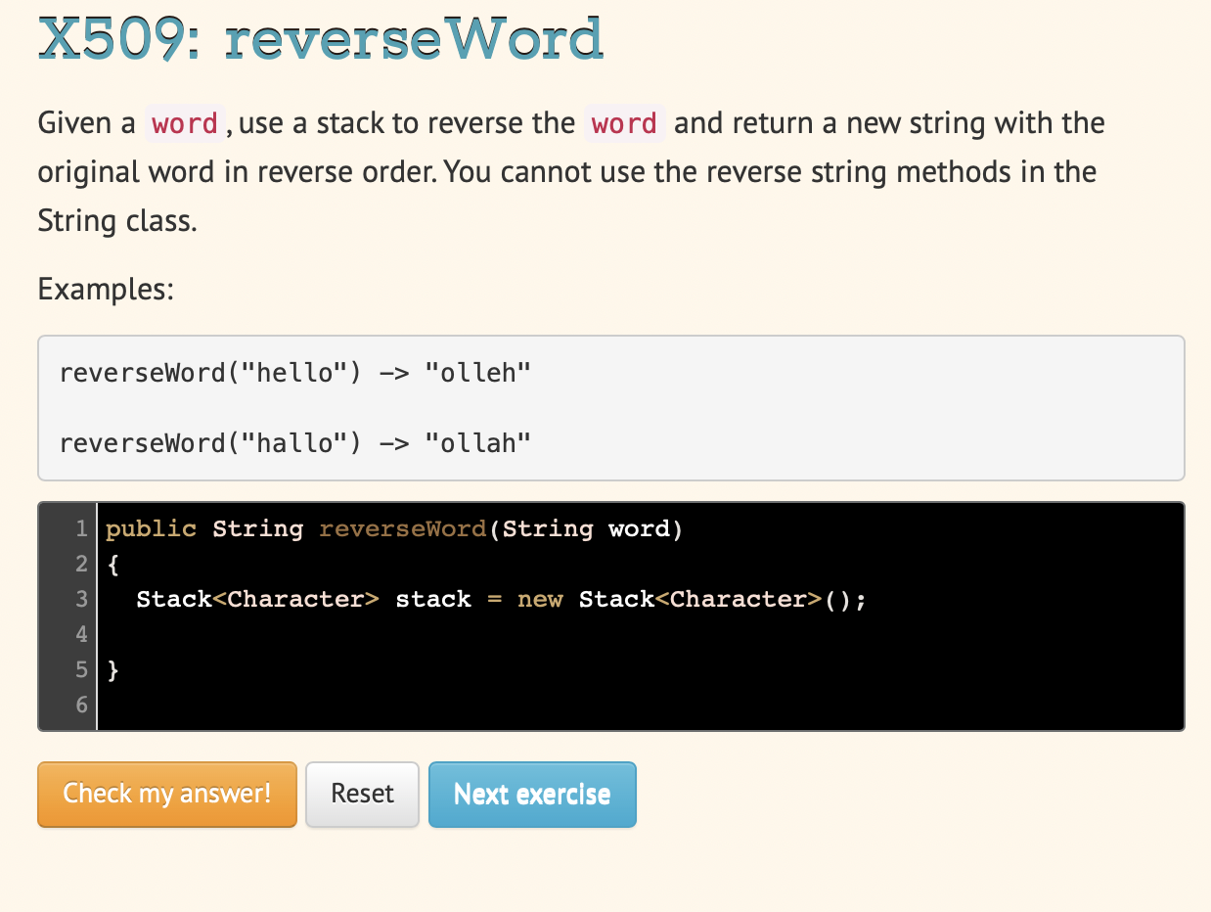
Task: Click the new keyword on line 3
Action: [x=540, y=599]
